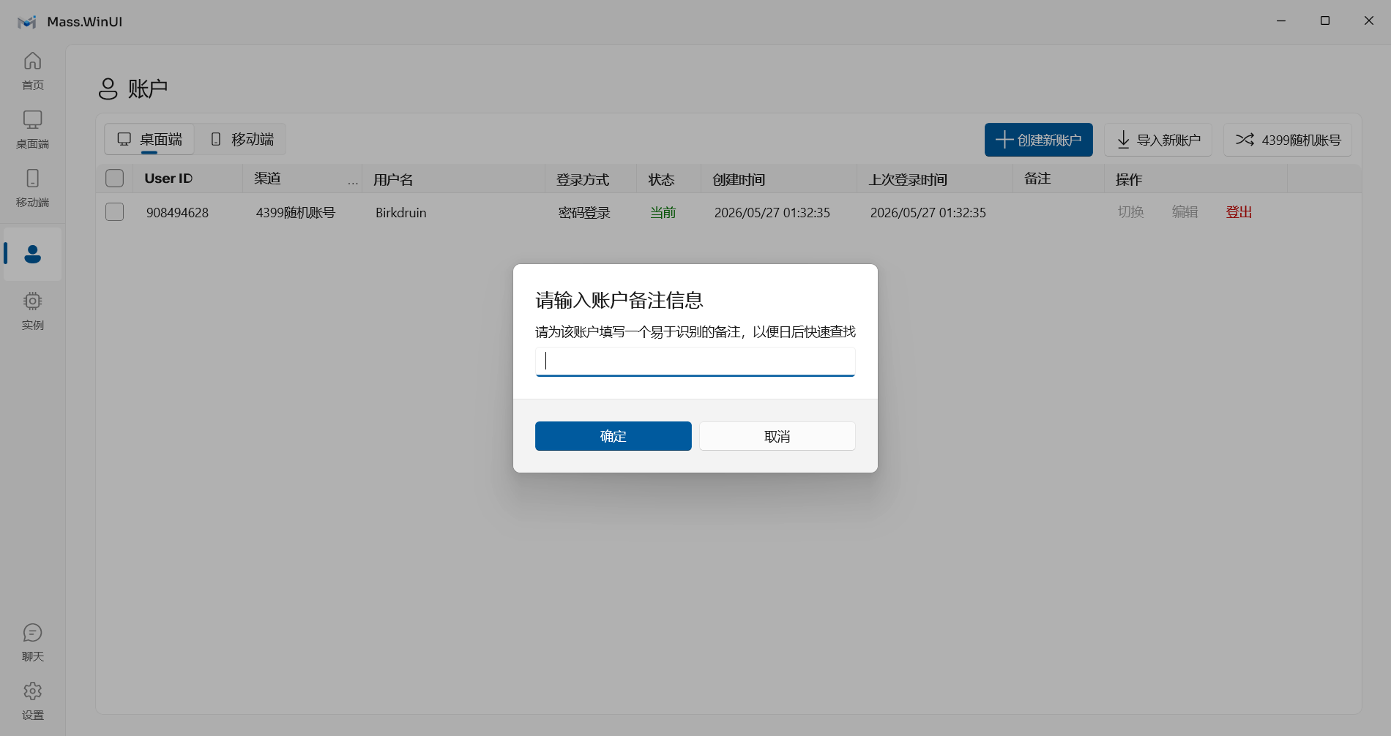Click the Mass.WinUI app logo
The width and height of the screenshot is (1391, 736).
pyautogui.click(x=27, y=22)
